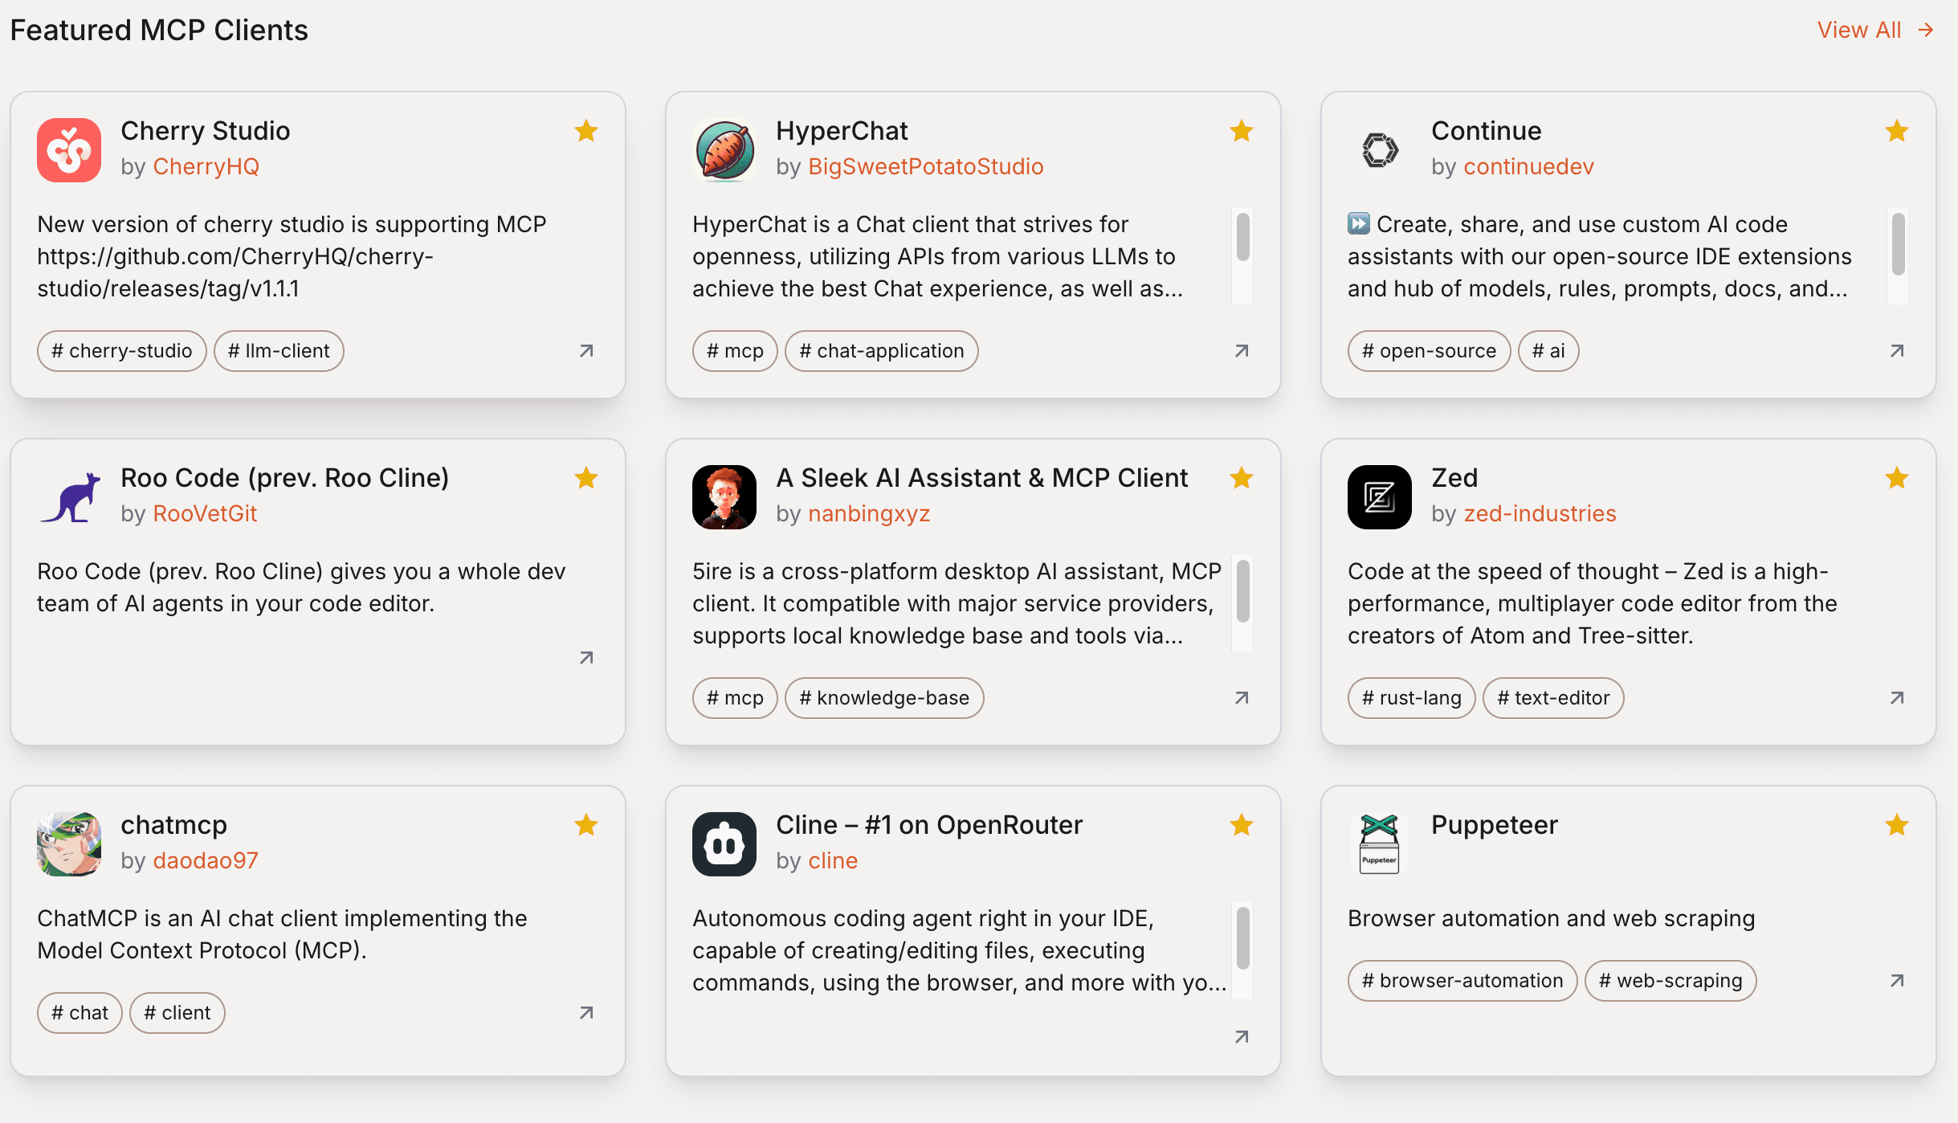The width and height of the screenshot is (1958, 1123).
Task: Select the knowledge-base tag
Action: pyautogui.click(x=884, y=698)
